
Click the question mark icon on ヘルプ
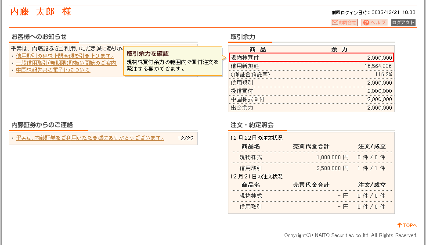click(366, 22)
